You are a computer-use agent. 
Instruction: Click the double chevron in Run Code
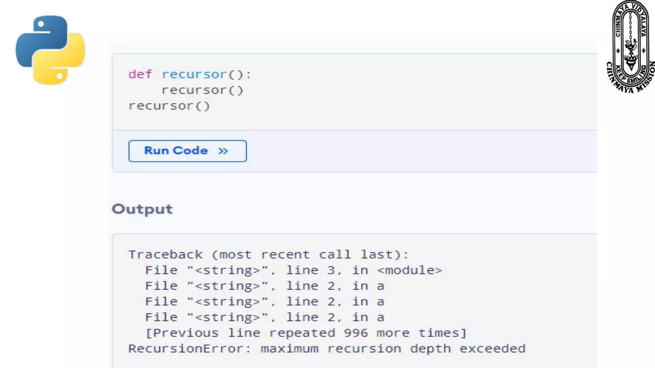point(223,151)
